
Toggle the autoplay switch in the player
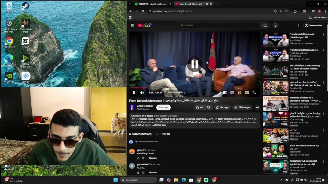tap(225, 93)
